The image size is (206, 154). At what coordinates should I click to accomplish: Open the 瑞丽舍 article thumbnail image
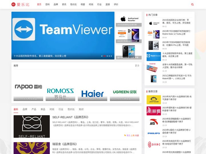click(x=32, y=148)
